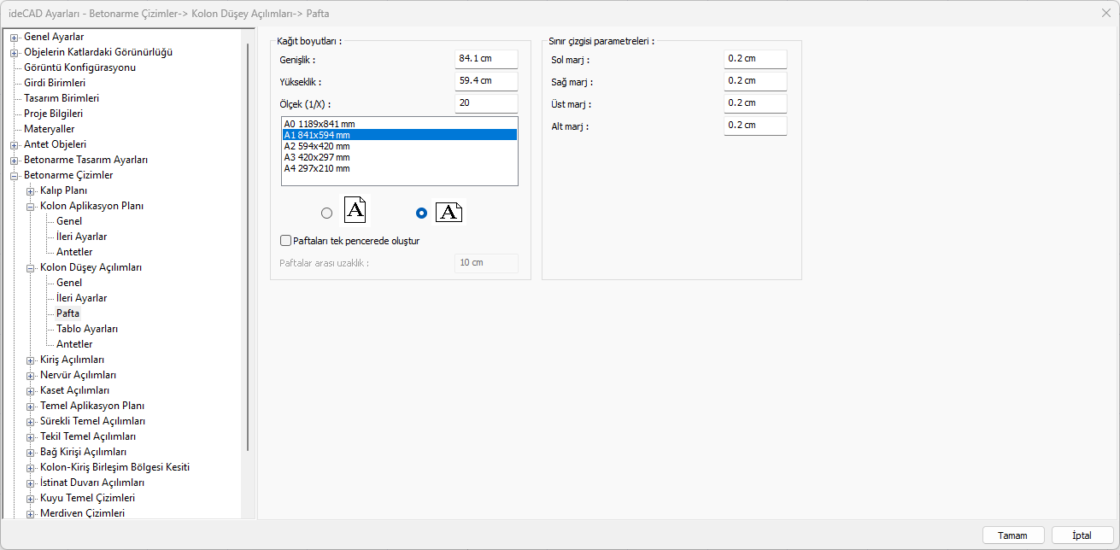The width and height of the screenshot is (1120, 550).
Task: Expand the Kiriş Açılımları tree node
Action: point(30,360)
